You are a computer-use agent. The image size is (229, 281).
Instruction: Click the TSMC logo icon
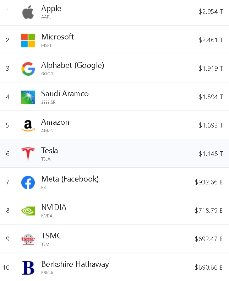tap(28, 239)
